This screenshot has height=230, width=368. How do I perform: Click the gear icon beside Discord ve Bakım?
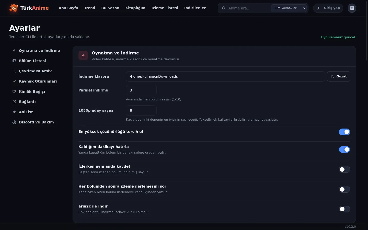(x=14, y=122)
